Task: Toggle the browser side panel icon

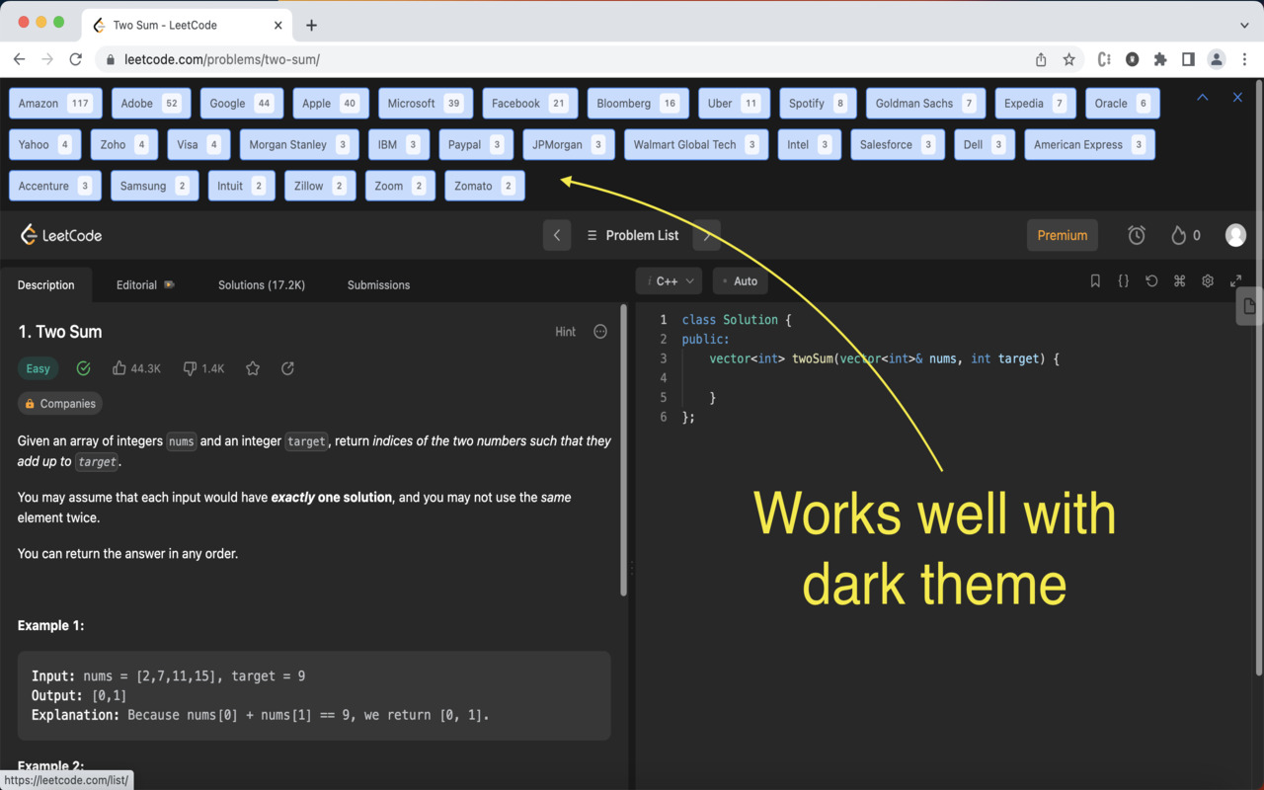Action: click(x=1188, y=59)
